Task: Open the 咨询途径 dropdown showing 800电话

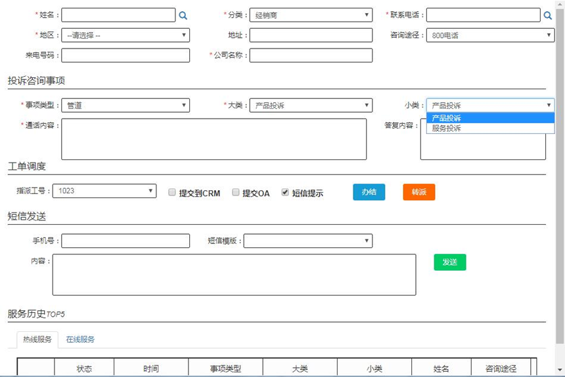Action: click(x=490, y=35)
